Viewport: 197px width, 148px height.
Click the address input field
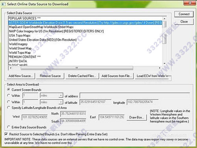(x=135, y=95)
